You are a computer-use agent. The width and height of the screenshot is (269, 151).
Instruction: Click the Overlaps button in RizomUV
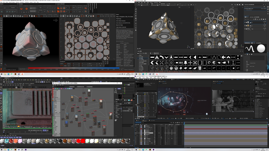40,10
